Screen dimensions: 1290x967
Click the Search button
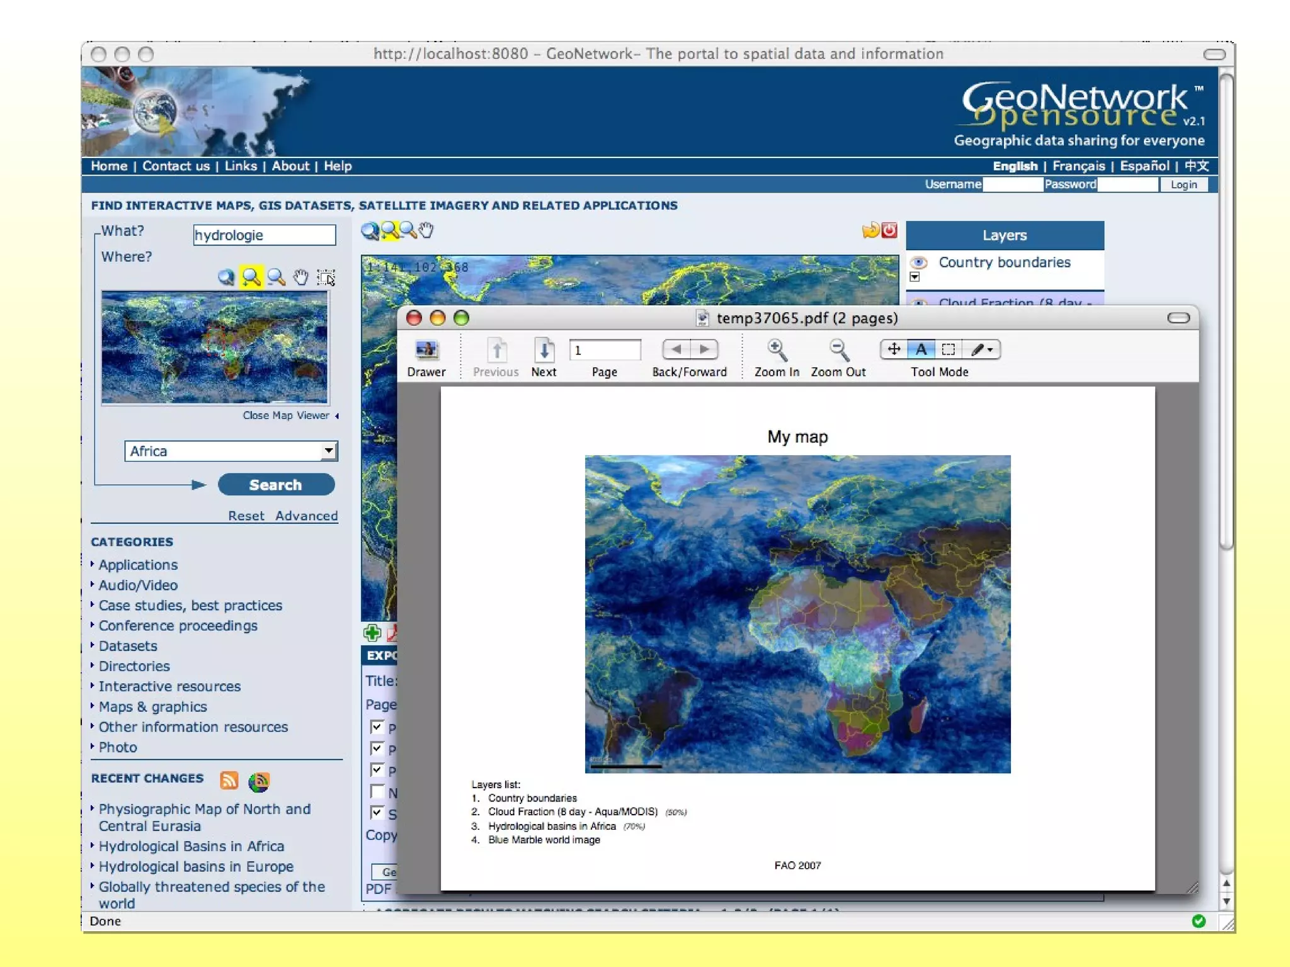pos(276,485)
